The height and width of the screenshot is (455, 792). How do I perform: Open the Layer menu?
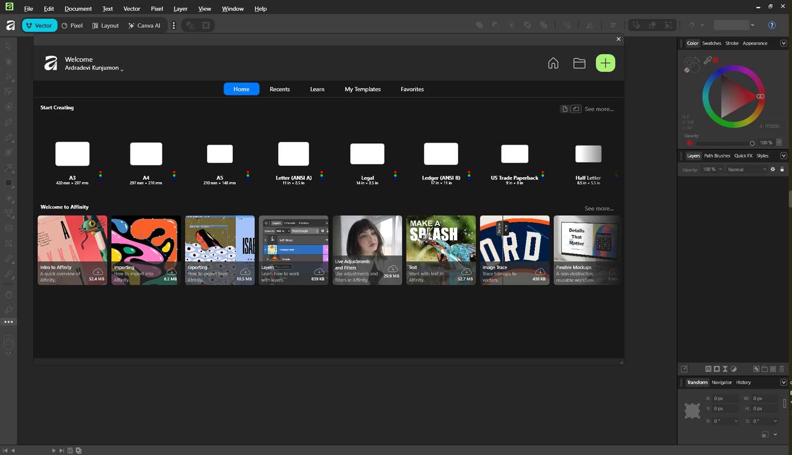click(x=180, y=8)
